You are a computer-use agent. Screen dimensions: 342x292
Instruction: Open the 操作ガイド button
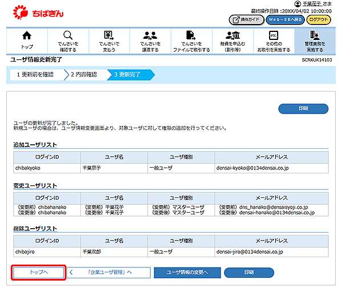click(x=246, y=20)
